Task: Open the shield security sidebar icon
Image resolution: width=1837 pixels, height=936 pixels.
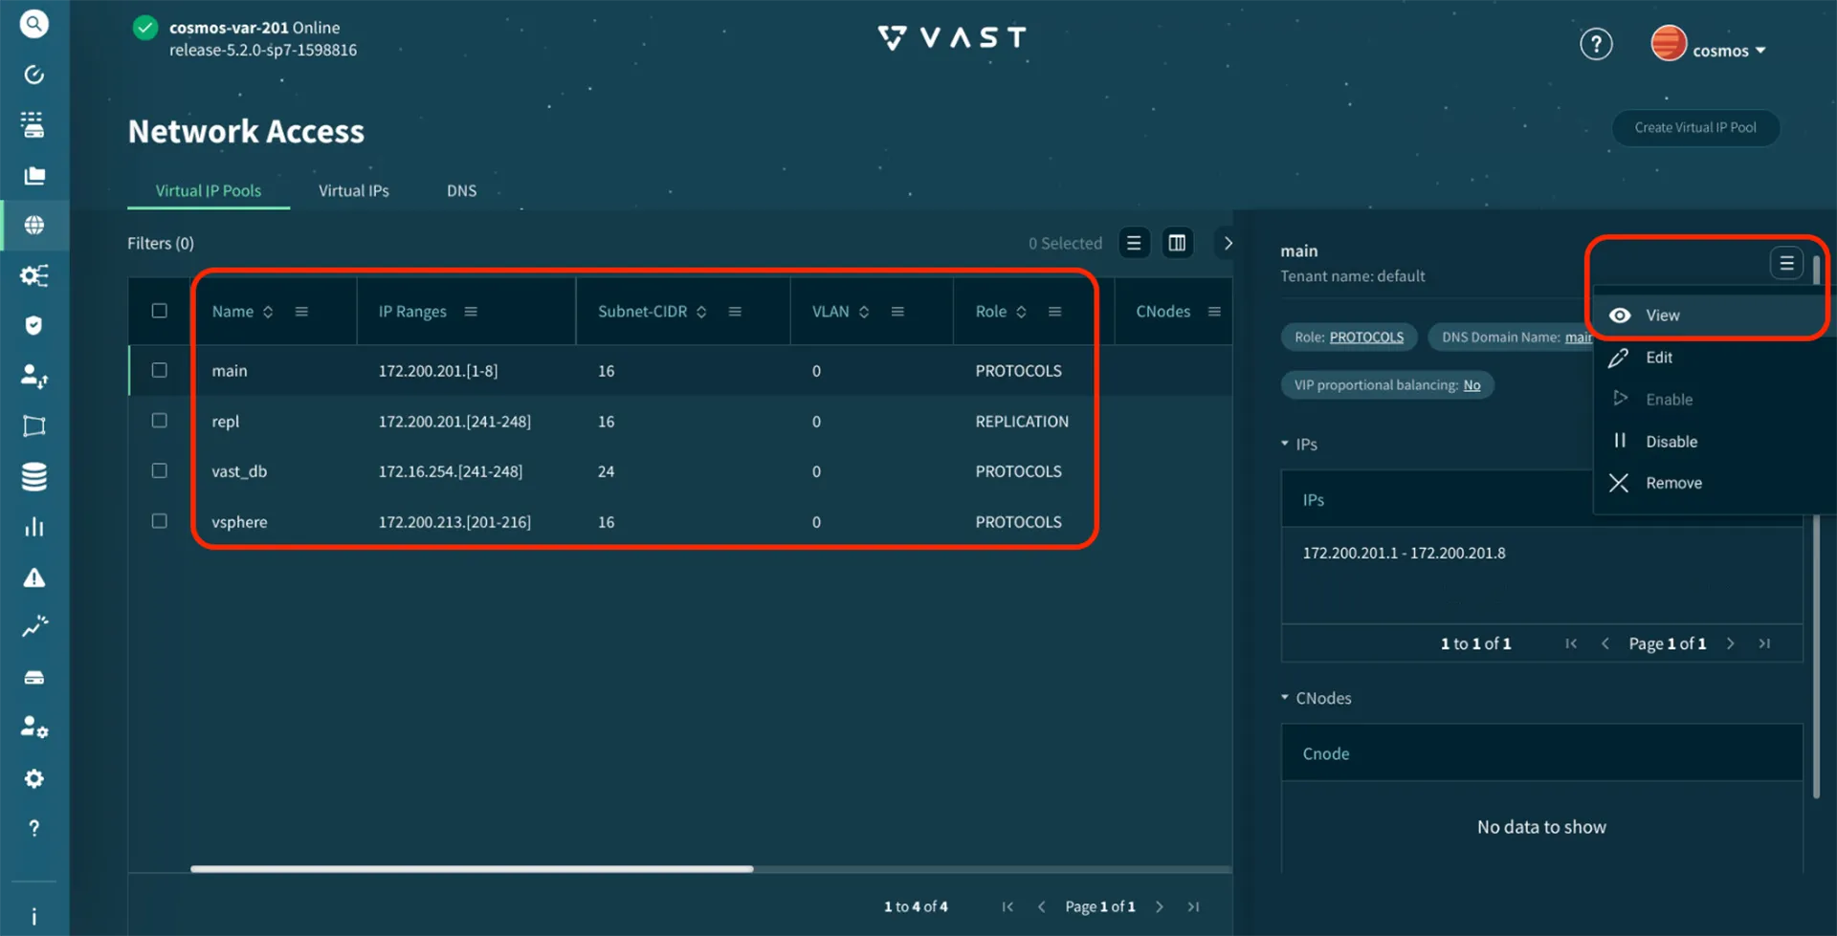Action: [34, 326]
